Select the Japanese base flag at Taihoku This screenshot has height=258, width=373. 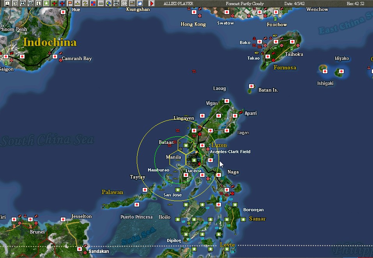292,42
